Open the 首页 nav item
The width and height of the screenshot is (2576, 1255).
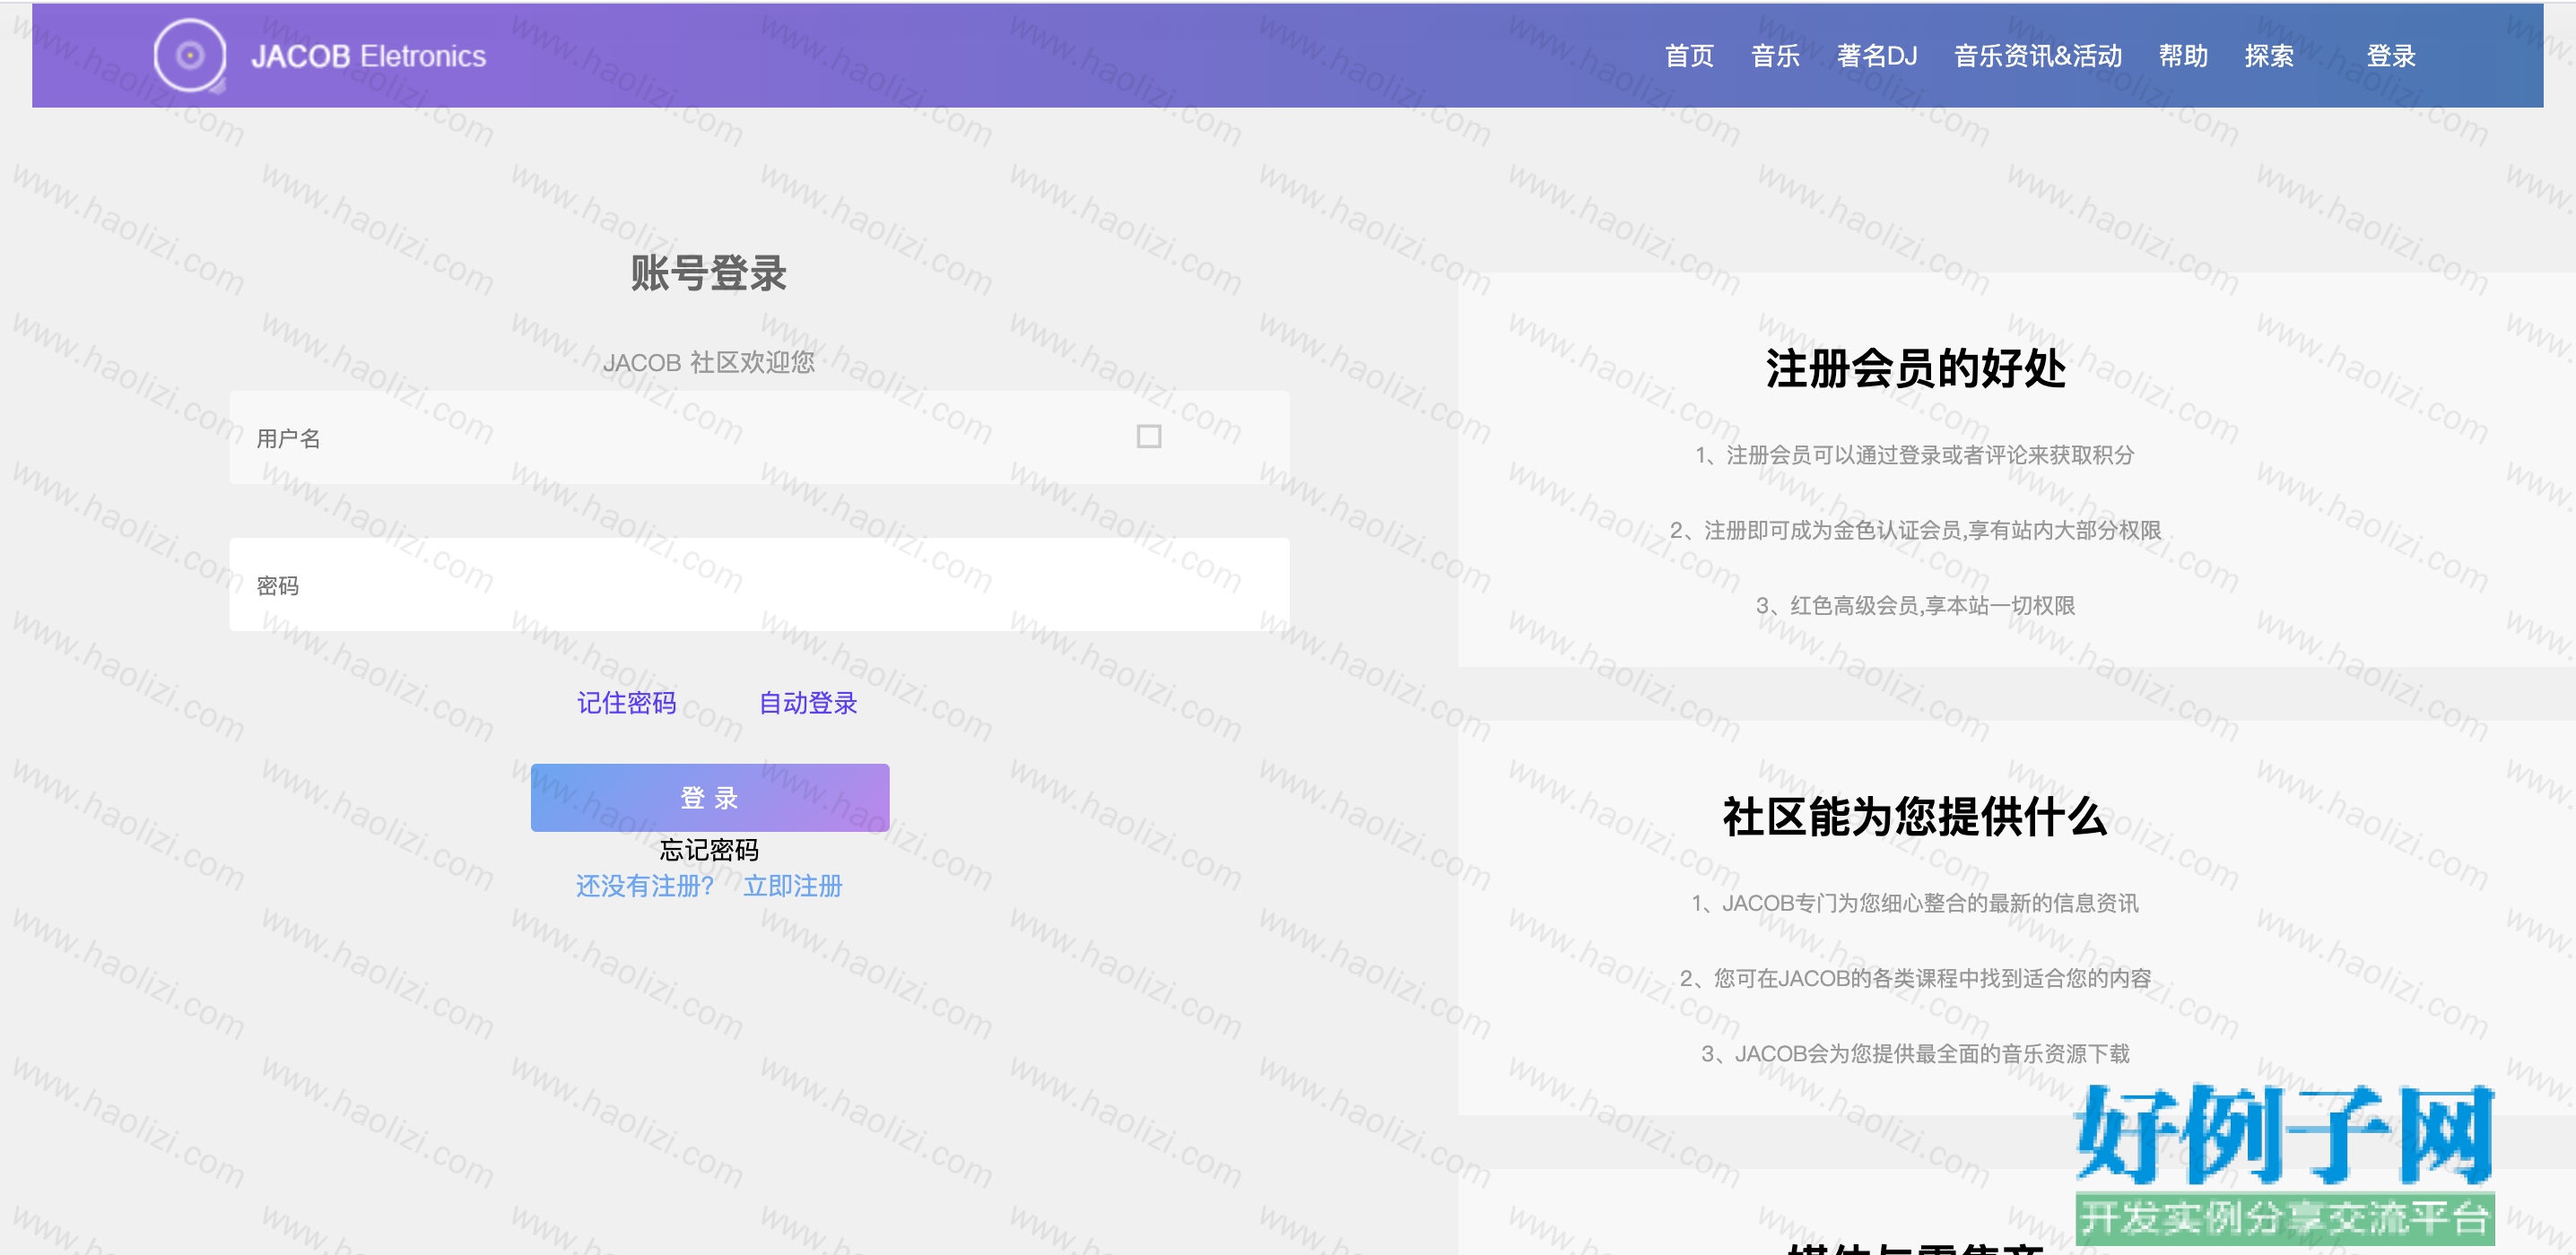pyautogui.click(x=1689, y=56)
